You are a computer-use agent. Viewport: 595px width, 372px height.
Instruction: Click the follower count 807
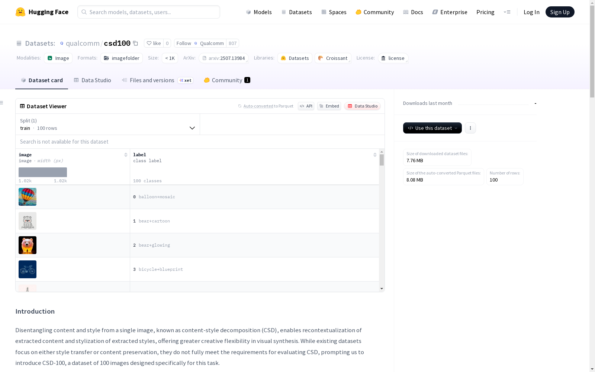coord(233,43)
